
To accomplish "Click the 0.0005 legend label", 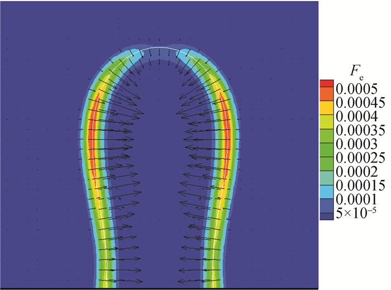I will (356, 88).
